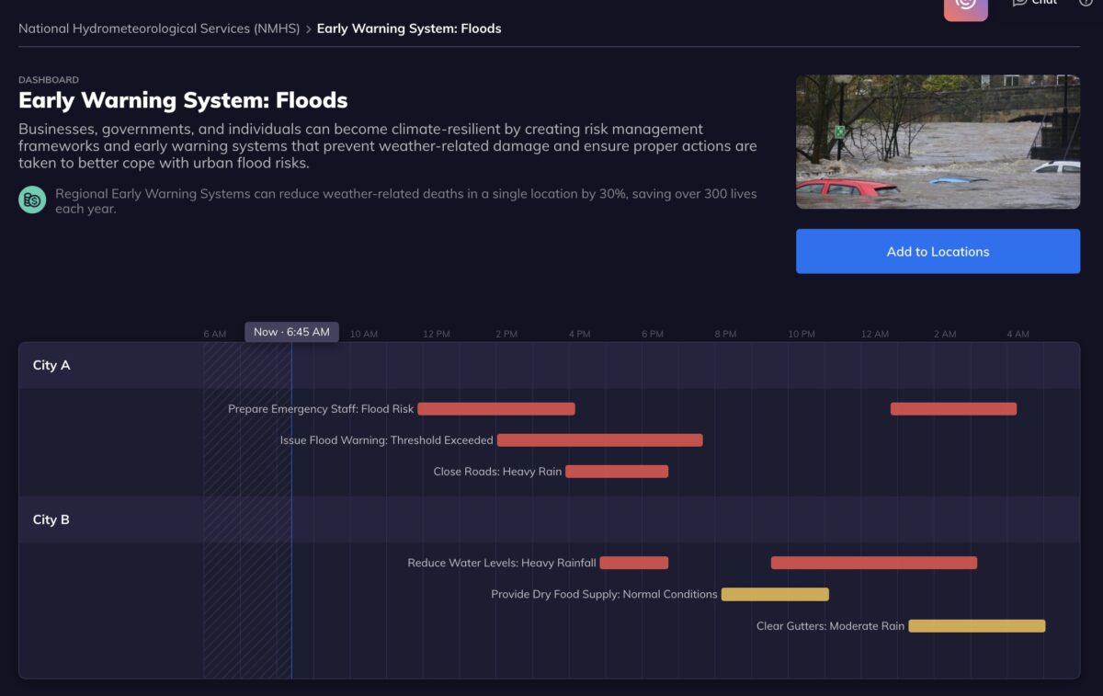The width and height of the screenshot is (1103, 696).
Task: Select the yellow Provide Dry Food Supply bar
Action: point(775,595)
